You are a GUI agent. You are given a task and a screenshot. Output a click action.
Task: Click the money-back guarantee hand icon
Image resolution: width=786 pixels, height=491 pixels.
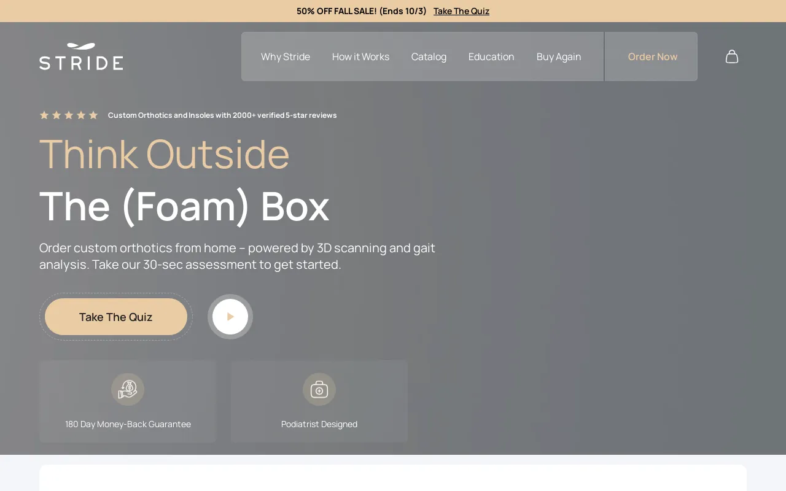tap(128, 389)
